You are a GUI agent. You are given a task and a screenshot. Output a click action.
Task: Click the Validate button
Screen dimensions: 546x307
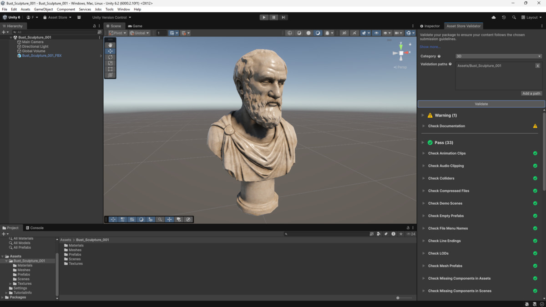pyautogui.click(x=481, y=104)
